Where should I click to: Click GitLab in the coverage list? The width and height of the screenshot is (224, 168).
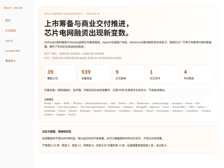149,111
